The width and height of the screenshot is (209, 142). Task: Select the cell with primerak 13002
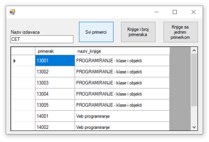55,72
